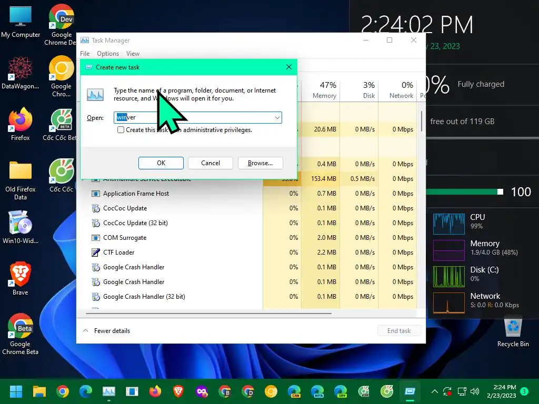Select the Firefox desktop shortcut
Screen dimensions: 539x404
click(x=21, y=124)
